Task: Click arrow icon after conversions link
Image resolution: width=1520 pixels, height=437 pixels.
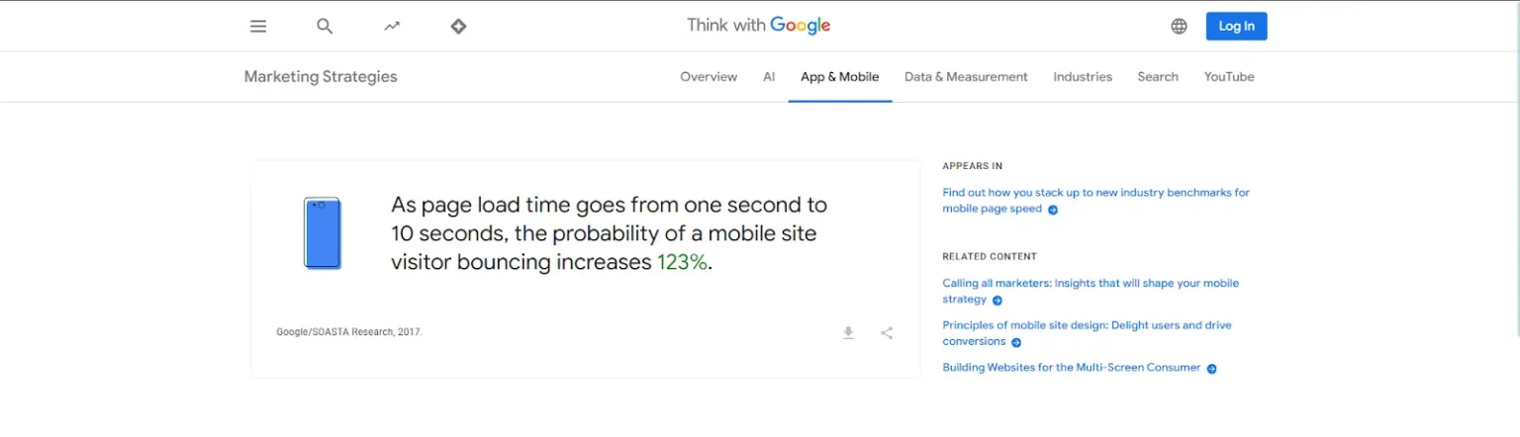Action: coord(1016,342)
